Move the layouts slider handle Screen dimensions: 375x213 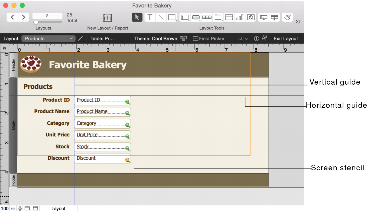36,23
